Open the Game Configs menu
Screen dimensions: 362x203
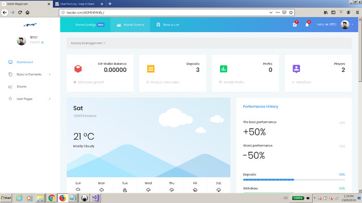coord(85,25)
